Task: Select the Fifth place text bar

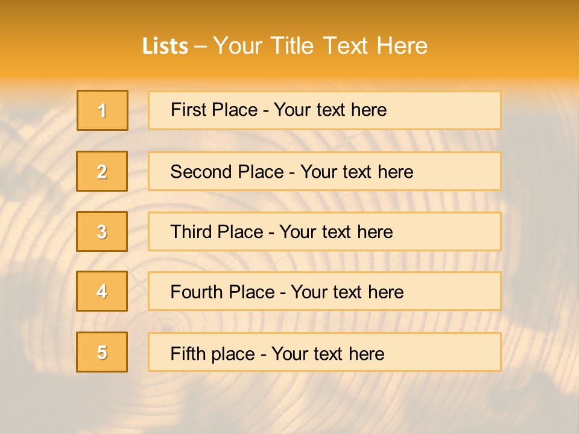Action: tap(324, 353)
